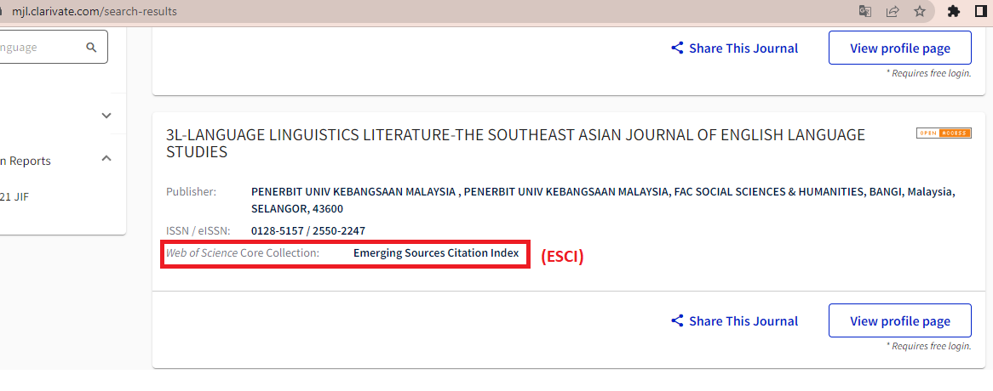The height and width of the screenshot is (391, 993).
Task: Click the share page icon in address bar
Action: (893, 11)
